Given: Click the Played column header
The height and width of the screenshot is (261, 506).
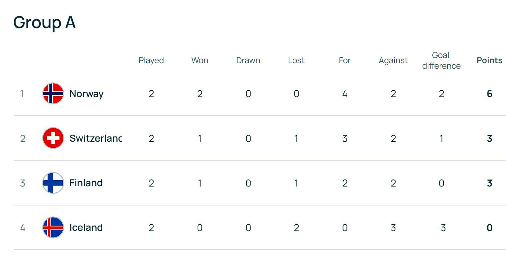Looking at the screenshot, I should pos(151,60).
